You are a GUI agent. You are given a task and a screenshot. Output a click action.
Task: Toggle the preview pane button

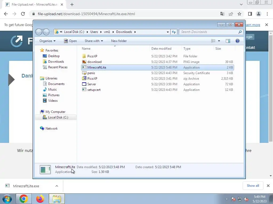228,41
